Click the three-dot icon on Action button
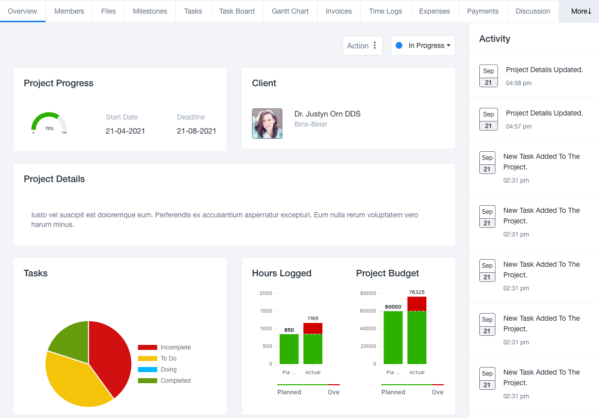Image resolution: width=599 pixels, height=418 pixels. click(375, 45)
